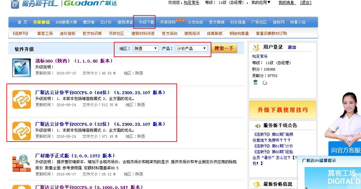Image resolution: width=361 pixels, height=189 pixels.
Task: Click the 升级下载使用技巧 banner
Action: tap(283, 110)
